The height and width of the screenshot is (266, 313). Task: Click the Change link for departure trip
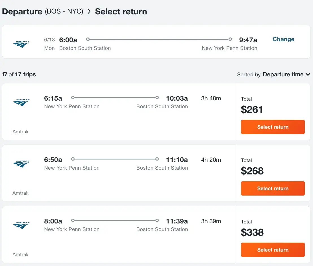click(x=283, y=39)
